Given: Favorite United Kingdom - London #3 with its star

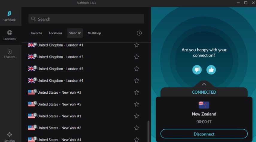Looking at the screenshot, I should pyautogui.click(x=137, y=57).
